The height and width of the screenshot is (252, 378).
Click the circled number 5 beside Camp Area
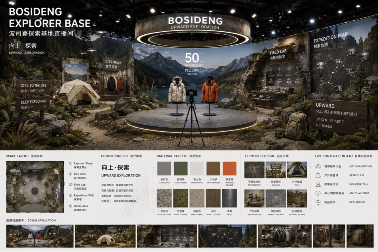click(71, 206)
